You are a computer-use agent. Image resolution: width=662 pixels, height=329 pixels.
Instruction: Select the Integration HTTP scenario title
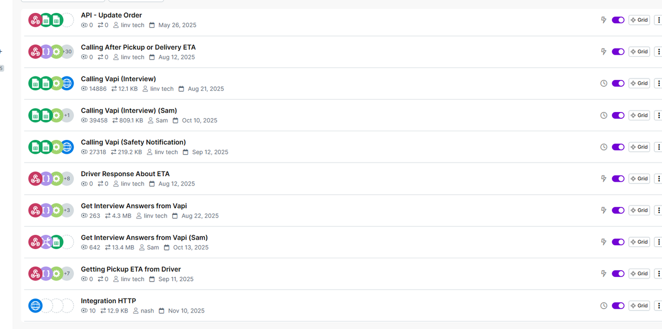tap(108, 301)
